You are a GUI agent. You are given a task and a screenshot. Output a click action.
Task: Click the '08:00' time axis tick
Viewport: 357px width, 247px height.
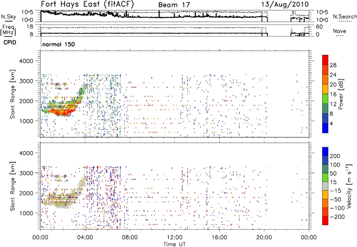(x=130, y=238)
